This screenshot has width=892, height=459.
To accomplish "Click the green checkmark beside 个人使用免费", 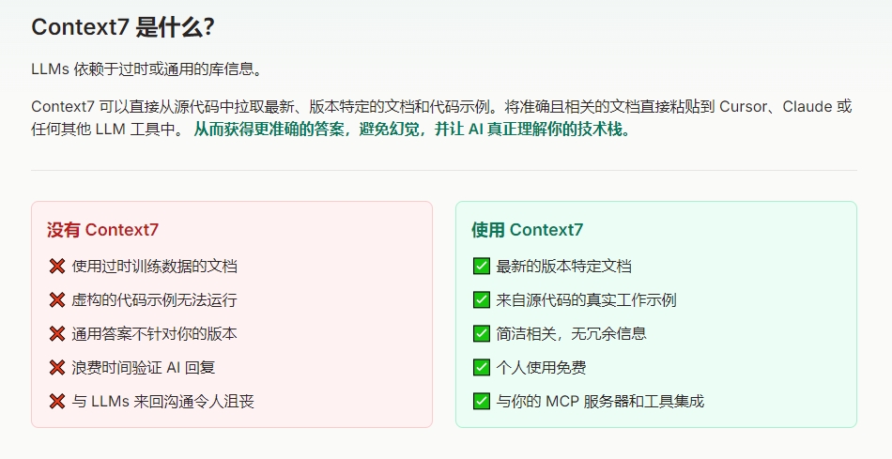I will pos(482,367).
